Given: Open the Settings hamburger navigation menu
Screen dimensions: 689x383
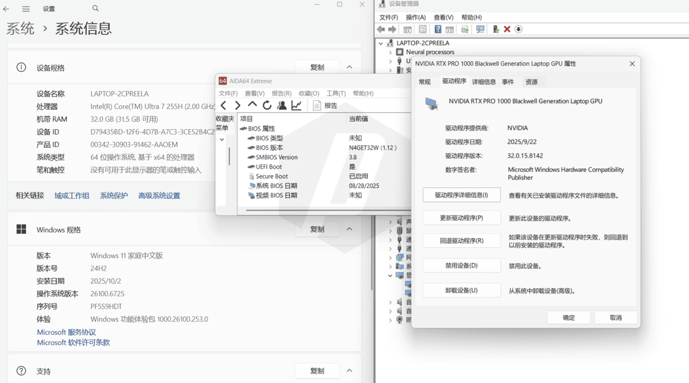Looking at the screenshot, I should [x=26, y=9].
